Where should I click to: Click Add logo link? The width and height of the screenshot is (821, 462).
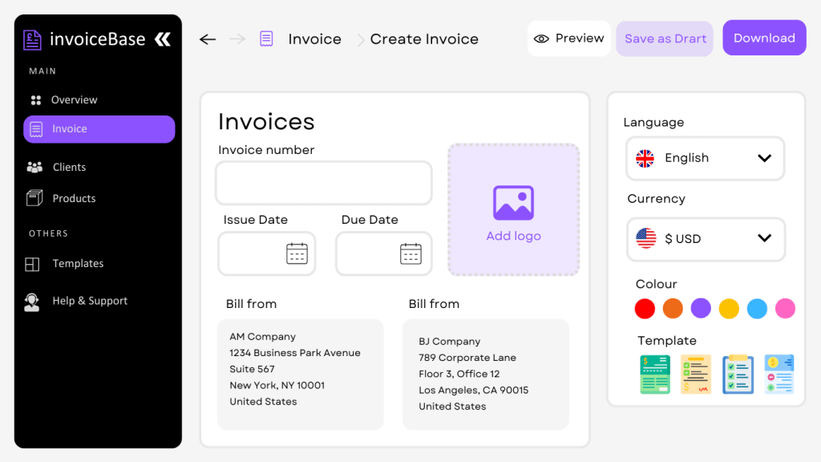pos(513,237)
